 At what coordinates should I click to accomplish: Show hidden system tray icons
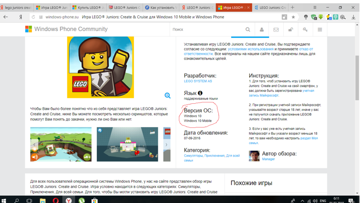click(302, 201)
